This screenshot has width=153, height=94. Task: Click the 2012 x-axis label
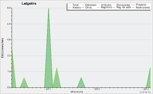pyautogui.click(x=97, y=89)
